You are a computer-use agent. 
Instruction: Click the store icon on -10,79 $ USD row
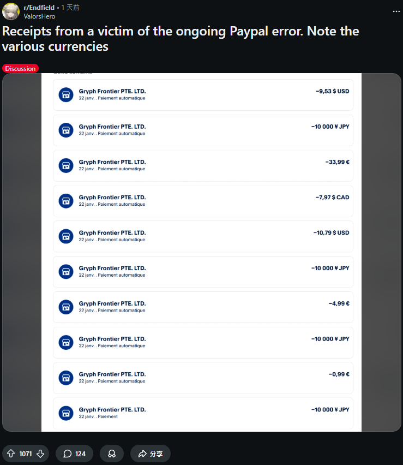pyautogui.click(x=66, y=236)
